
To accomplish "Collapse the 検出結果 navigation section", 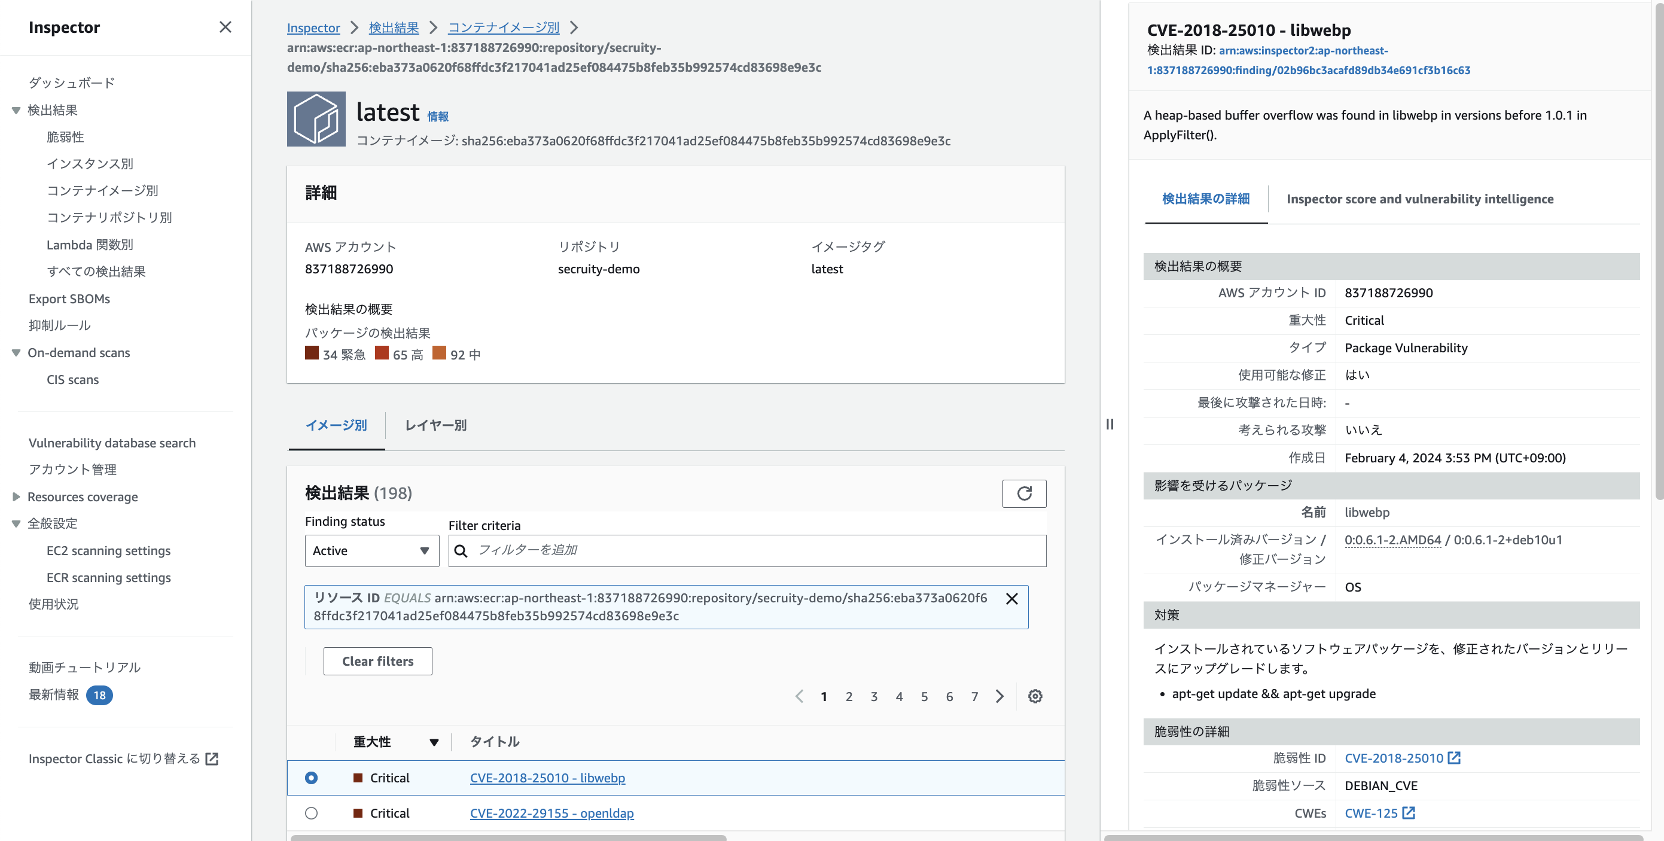I will 16,111.
